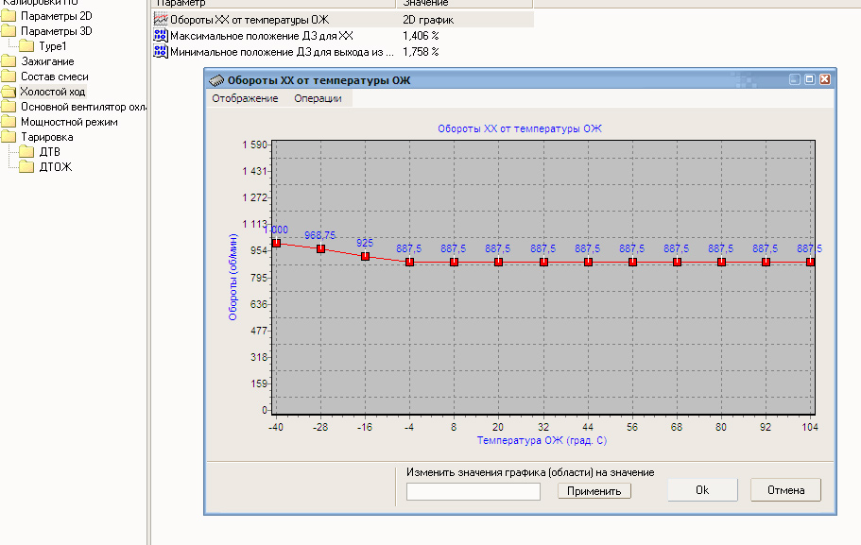Open the Параметры 2D folder
This screenshot has width=861, height=545.
[56, 16]
